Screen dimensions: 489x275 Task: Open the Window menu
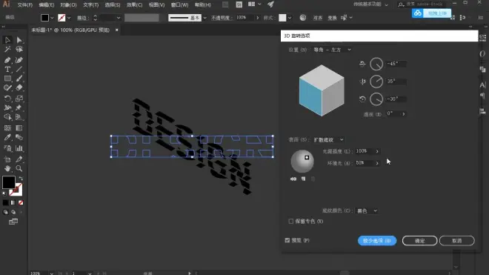pos(179,5)
